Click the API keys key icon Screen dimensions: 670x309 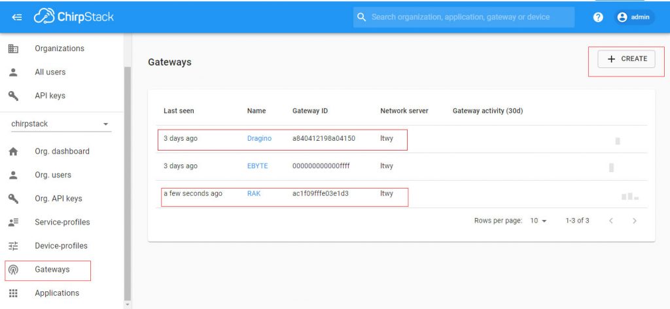(13, 96)
